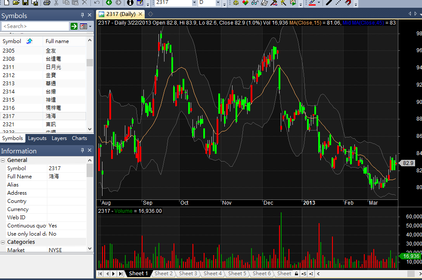The image size is (422, 280).
Task: Switch to the Charts tab
Action: 79,138
